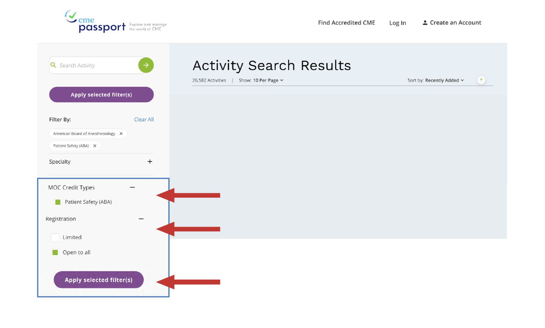The image size is (545, 328).
Task: Focus the Search Activity input field
Action: point(98,65)
